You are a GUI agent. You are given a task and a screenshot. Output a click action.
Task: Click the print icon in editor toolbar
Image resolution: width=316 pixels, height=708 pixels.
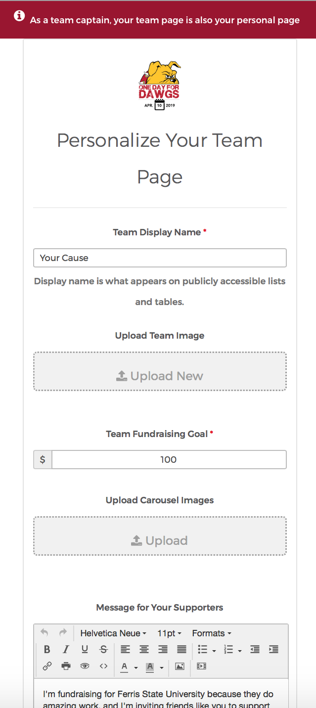[66, 666]
